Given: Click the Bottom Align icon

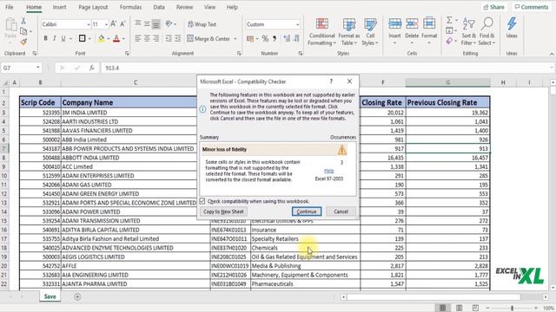Looking at the screenshot, I should (156, 24).
